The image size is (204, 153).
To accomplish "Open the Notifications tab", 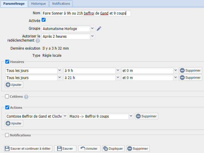I will (61, 4).
